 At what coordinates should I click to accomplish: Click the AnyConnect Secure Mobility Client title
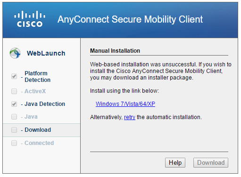pyautogui.click(x=130, y=19)
